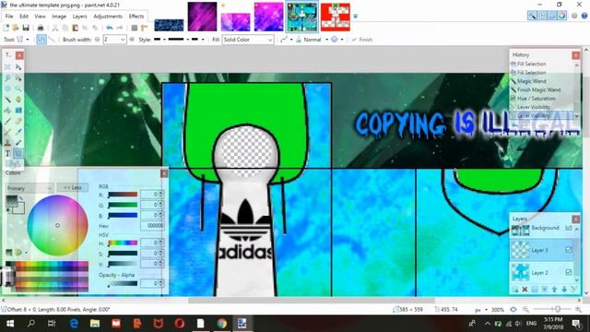This screenshot has height=332, width=590.
Task: Open the Image menu
Action: click(x=59, y=17)
